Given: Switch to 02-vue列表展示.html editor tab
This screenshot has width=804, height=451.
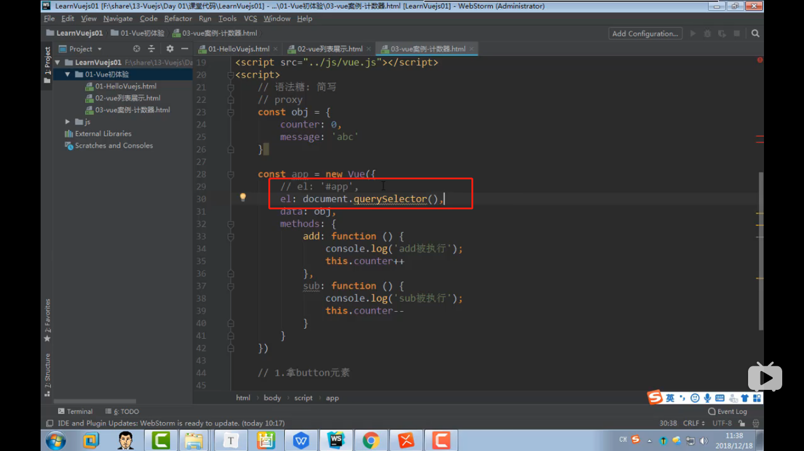Looking at the screenshot, I should point(330,49).
